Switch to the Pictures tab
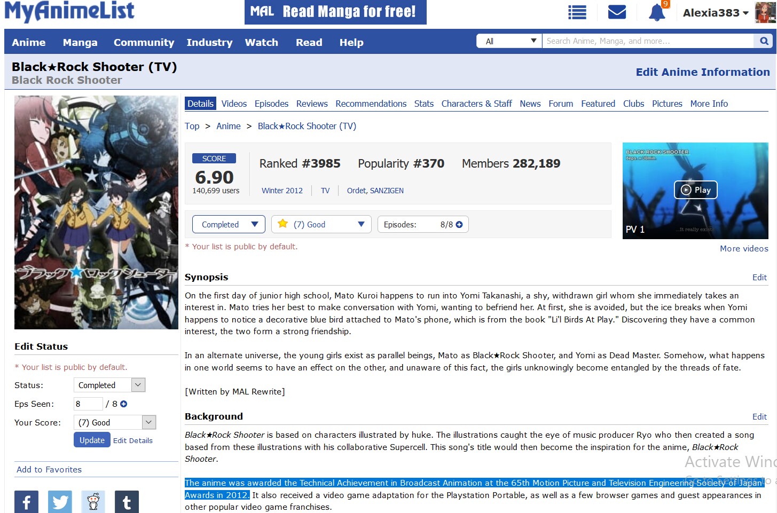777x513 pixels. [x=667, y=104]
